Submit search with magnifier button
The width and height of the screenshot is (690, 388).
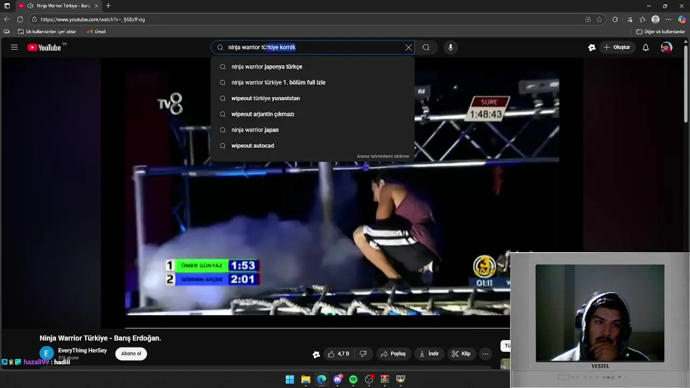point(426,47)
